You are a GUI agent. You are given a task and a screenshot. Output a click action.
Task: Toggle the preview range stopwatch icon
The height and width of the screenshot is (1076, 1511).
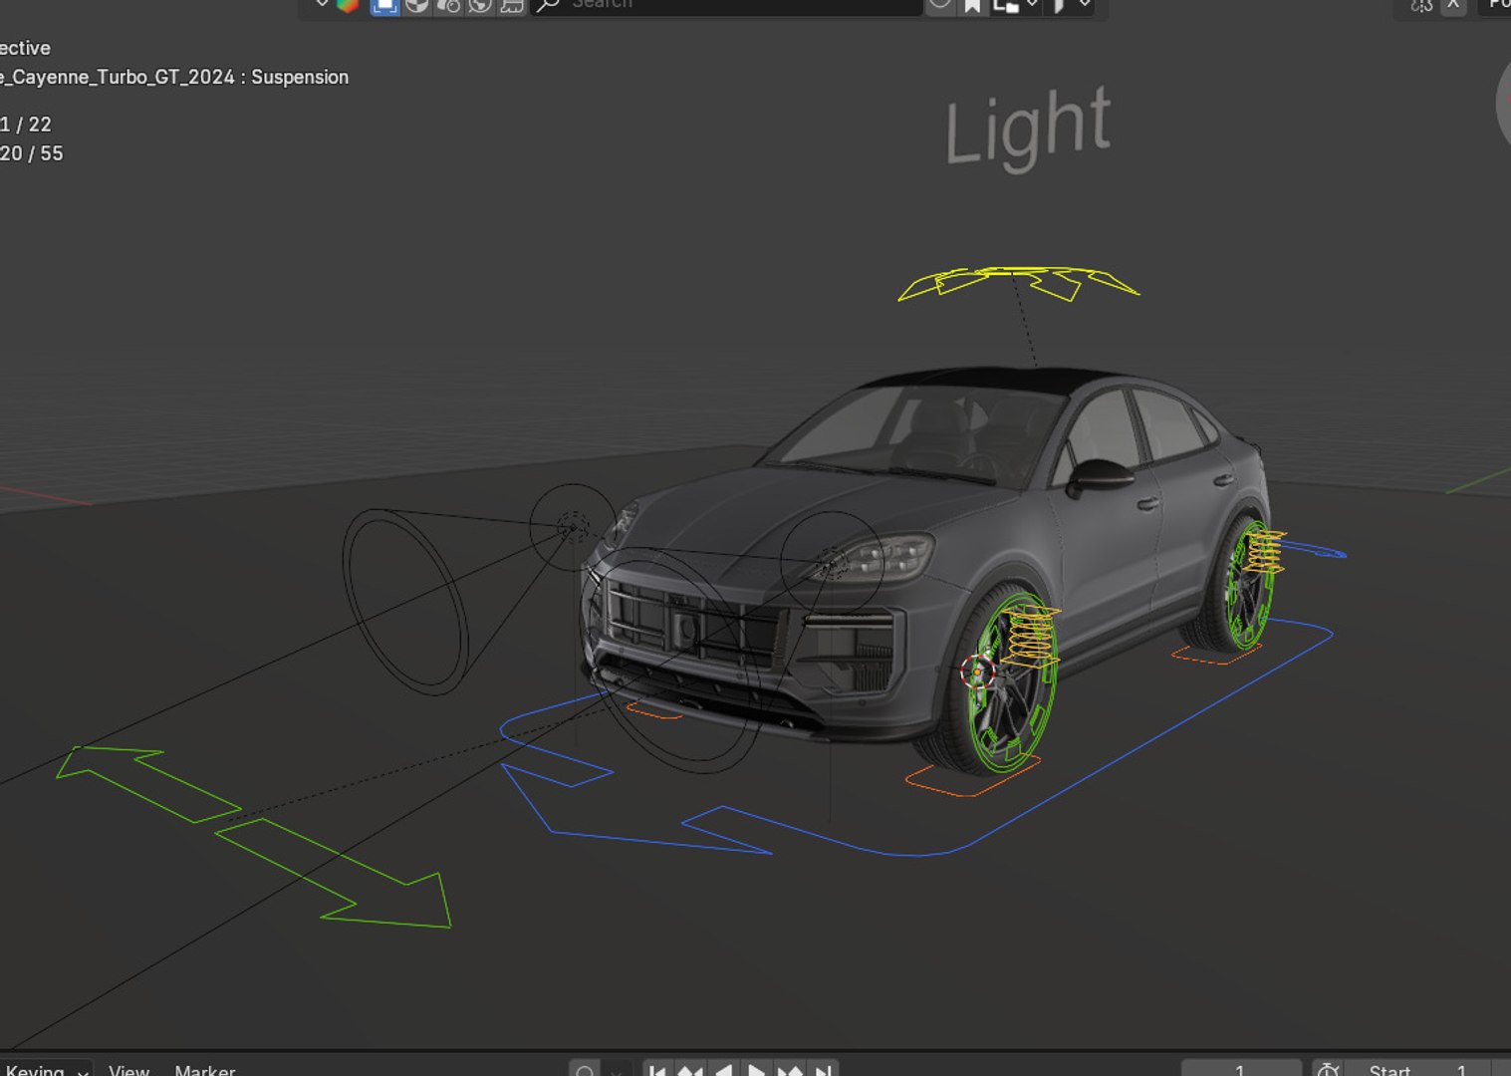(1328, 1070)
